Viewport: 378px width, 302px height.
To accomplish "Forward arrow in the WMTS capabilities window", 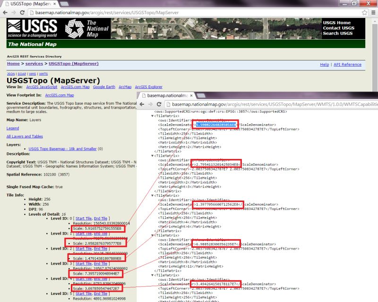I will pos(150,104).
